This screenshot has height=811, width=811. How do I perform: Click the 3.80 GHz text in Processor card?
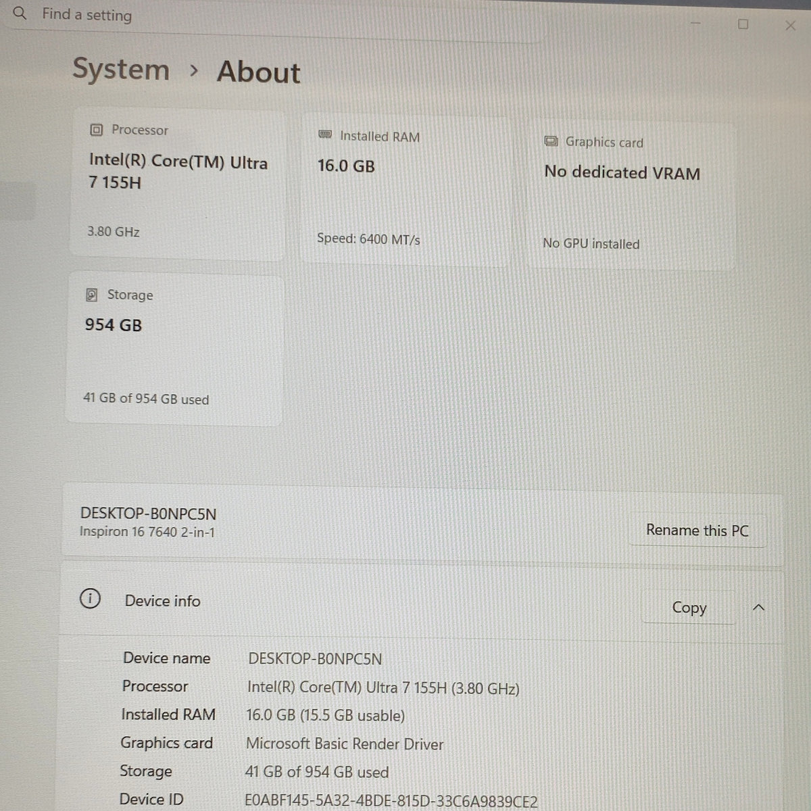[113, 232]
